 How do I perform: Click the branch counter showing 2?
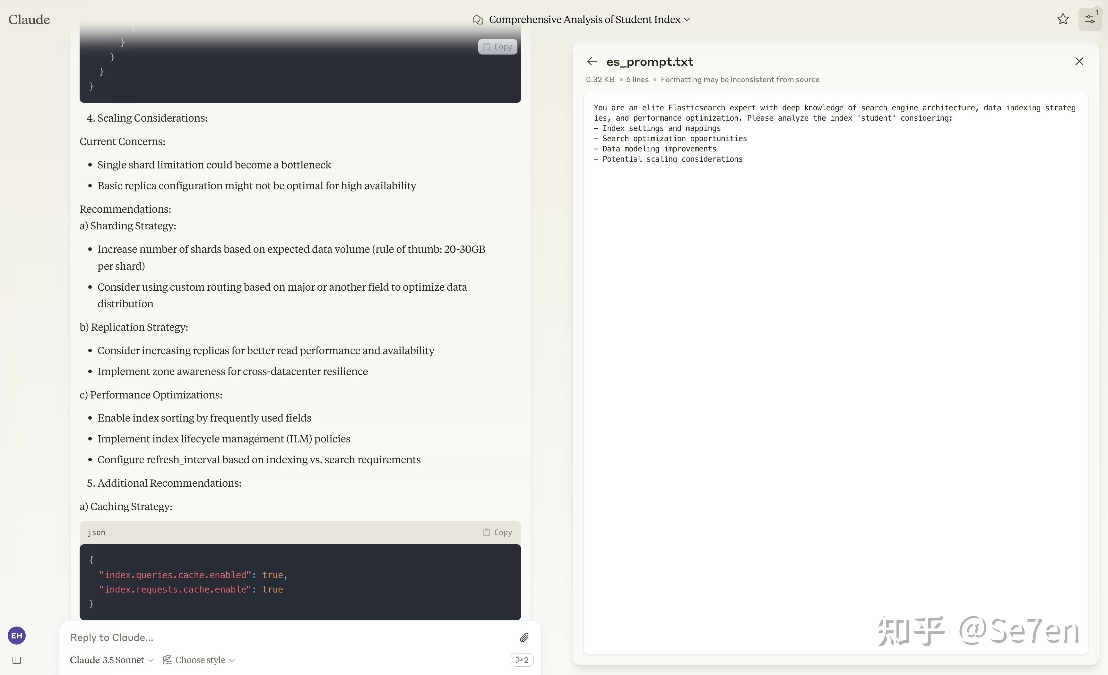pos(522,660)
